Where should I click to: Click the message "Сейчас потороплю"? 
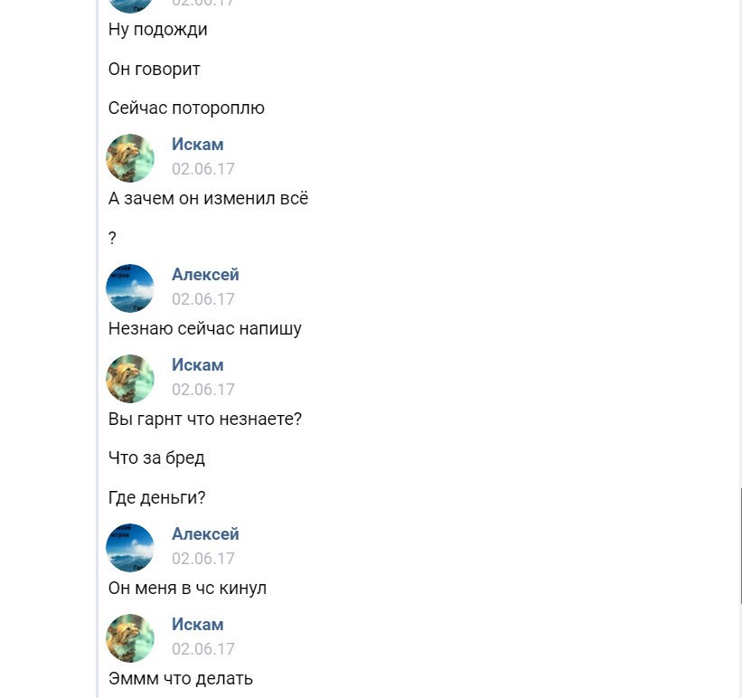pos(186,108)
